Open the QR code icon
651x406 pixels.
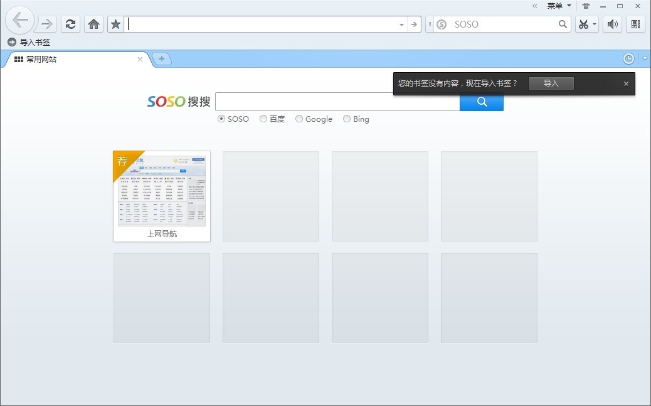(635, 24)
